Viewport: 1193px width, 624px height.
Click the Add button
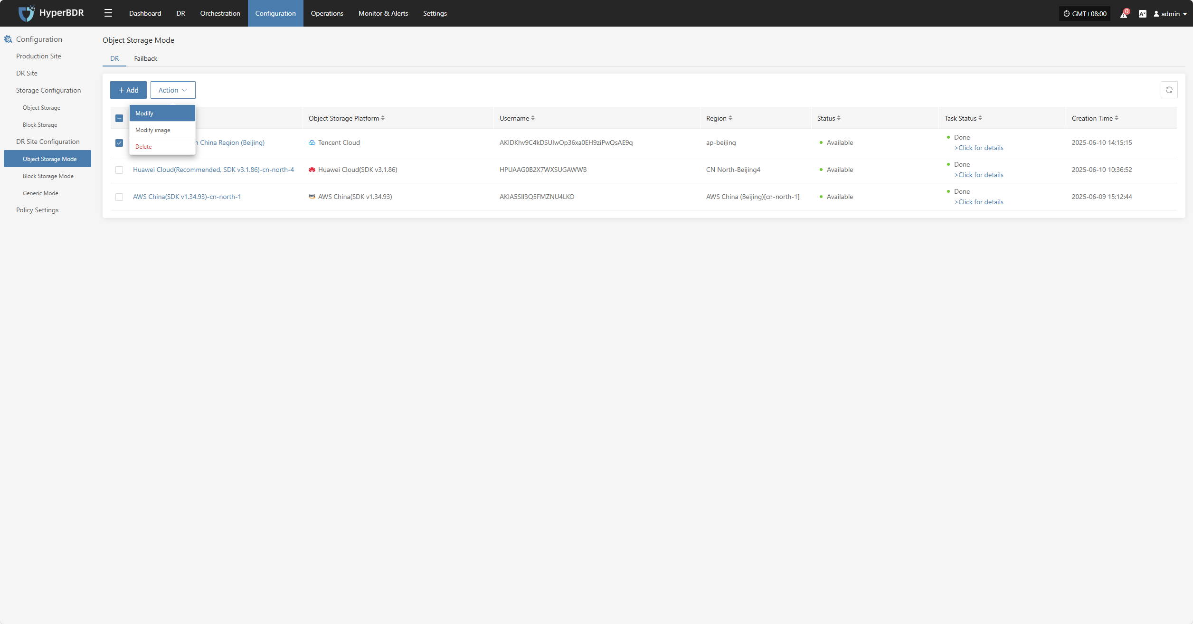pyautogui.click(x=128, y=90)
